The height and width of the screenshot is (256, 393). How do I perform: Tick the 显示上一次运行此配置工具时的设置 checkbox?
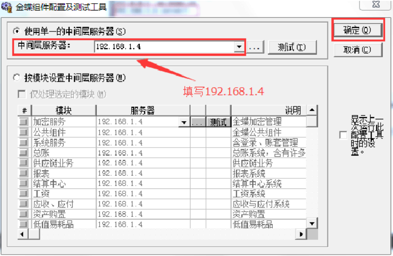pos(343,135)
